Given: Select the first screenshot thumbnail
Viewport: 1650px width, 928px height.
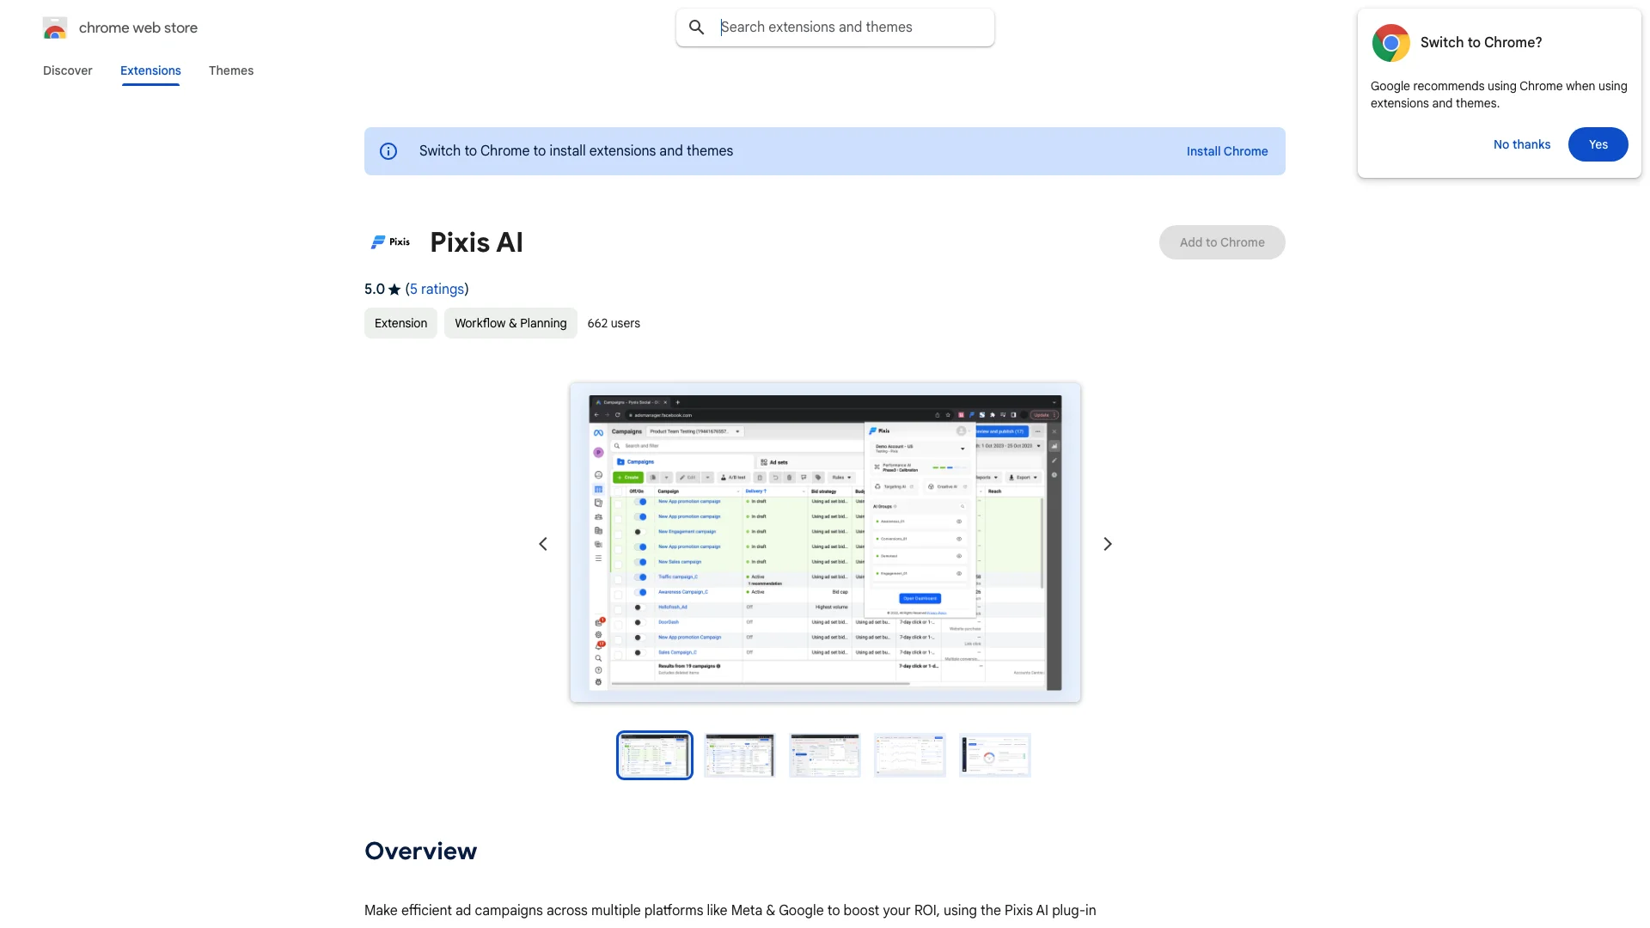Looking at the screenshot, I should pos(655,755).
